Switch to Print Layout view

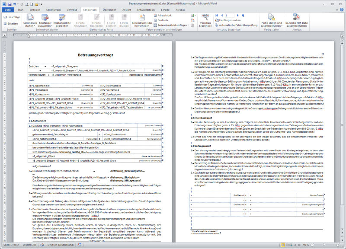pyautogui.click(x=283, y=245)
